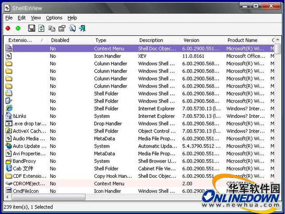Image resolution: width=285 pixels, height=214 pixels.
Task: Click the red Disable Selected Items icon
Action: (8, 28)
